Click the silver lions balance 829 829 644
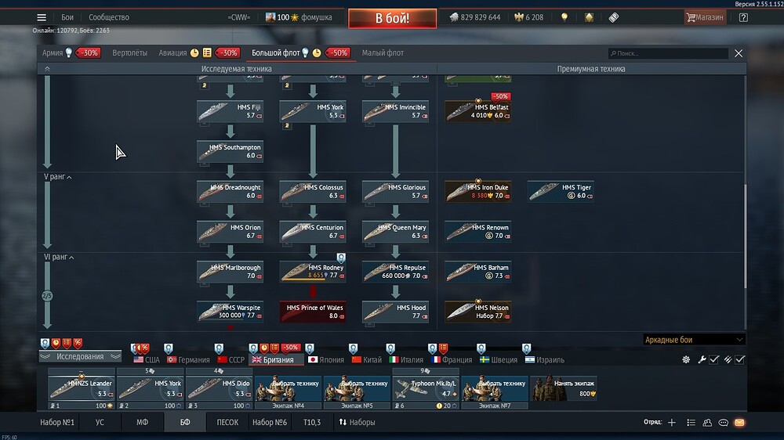Screen dimensions: 784x440 click(x=474, y=17)
